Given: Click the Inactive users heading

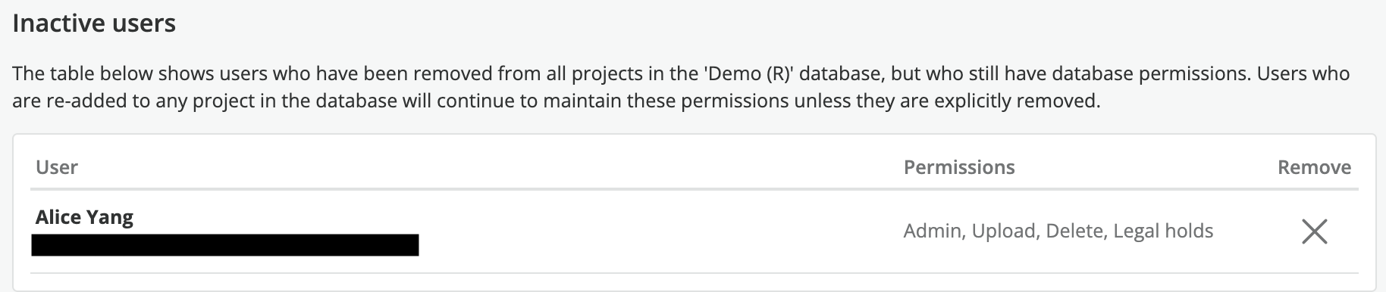Looking at the screenshot, I should (94, 23).
